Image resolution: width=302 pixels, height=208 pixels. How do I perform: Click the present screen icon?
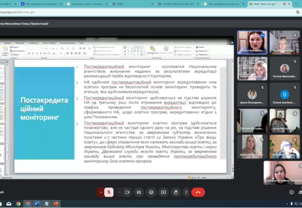point(163,192)
